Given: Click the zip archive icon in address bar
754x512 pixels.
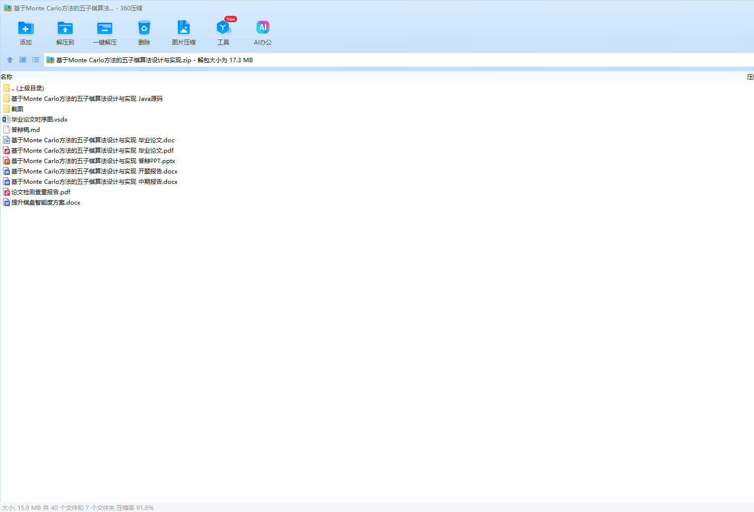Looking at the screenshot, I should 50,60.
